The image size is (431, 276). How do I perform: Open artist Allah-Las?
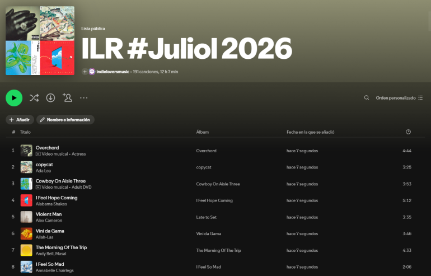(45, 237)
